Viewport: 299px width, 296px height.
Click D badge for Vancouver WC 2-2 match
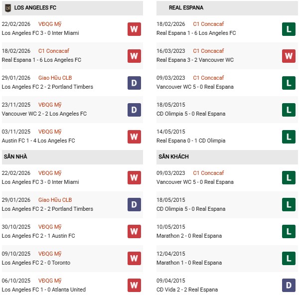click(x=134, y=109)
